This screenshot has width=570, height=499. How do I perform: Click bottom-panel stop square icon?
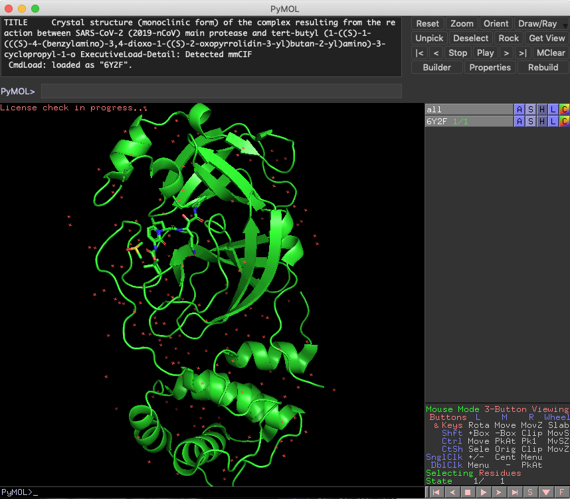[x=468, y=492]
